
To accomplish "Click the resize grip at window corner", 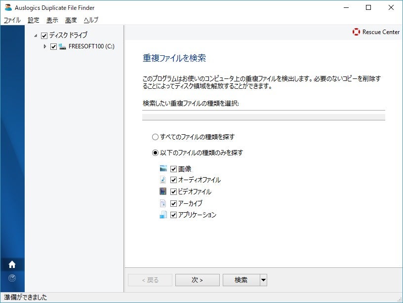I will (400, 300).
